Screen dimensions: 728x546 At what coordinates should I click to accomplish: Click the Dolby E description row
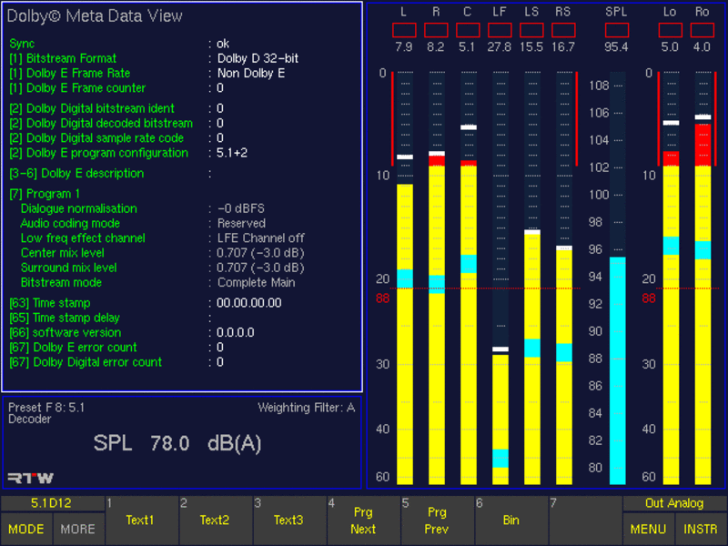[x=110, y=174]
